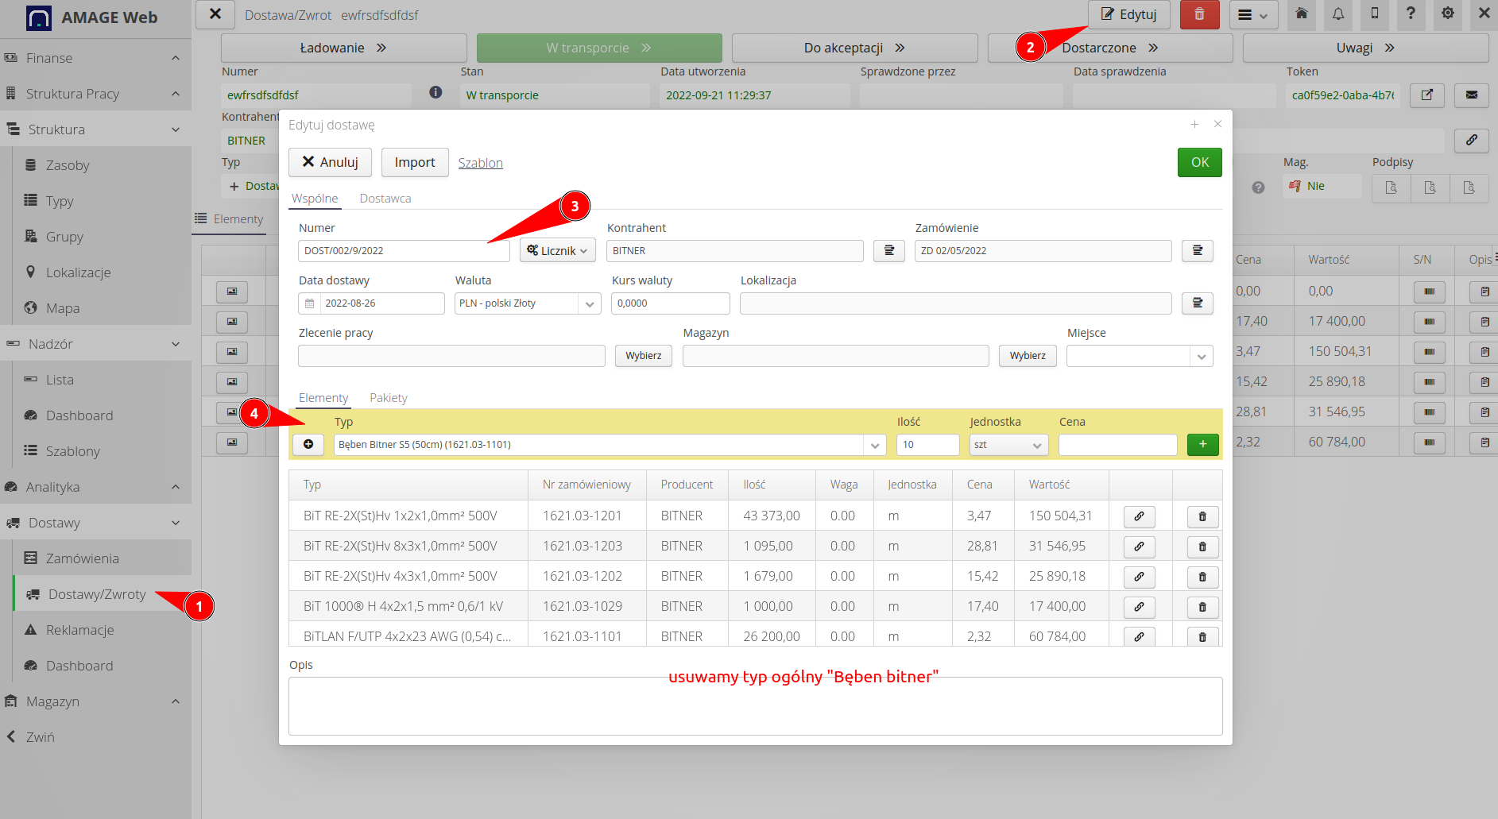Screen dimensions: 1498x819
Task: Delete the delivery using the red trash icon
Action: [1199, 14]
